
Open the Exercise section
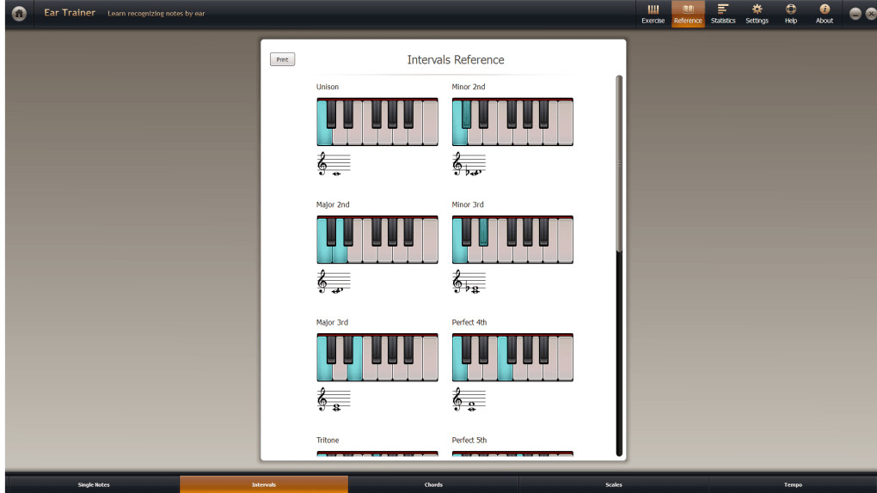tap(653, 14)
